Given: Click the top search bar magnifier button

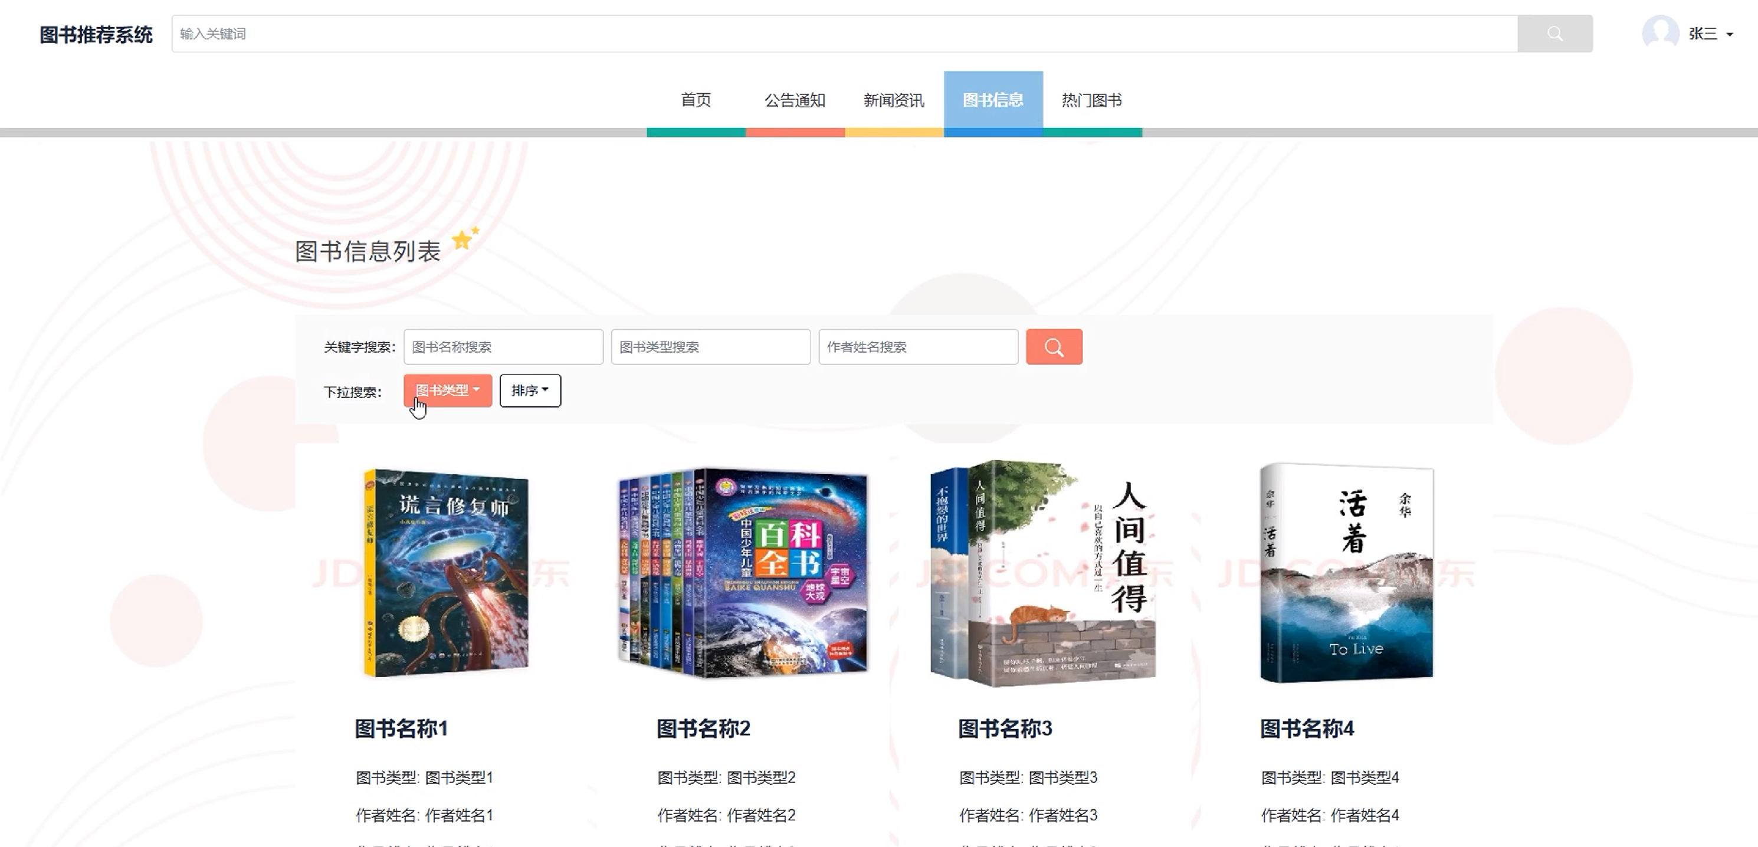Looking at the screenshot, I should [1554, 34].
